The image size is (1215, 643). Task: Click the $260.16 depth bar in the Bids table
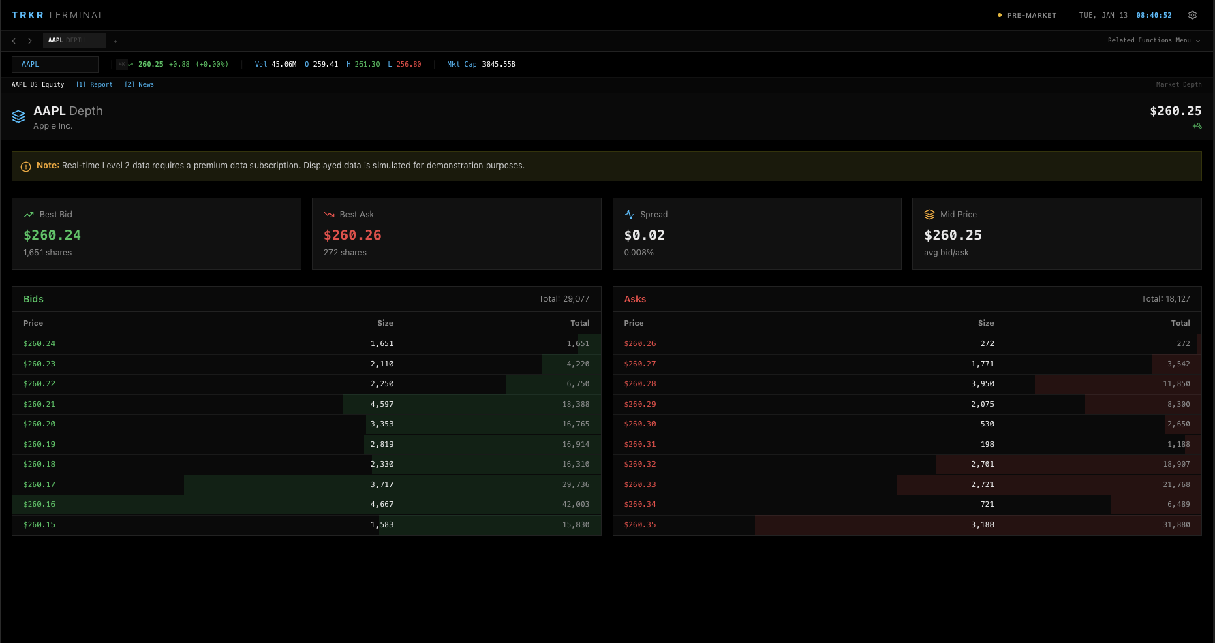(307, 504)
